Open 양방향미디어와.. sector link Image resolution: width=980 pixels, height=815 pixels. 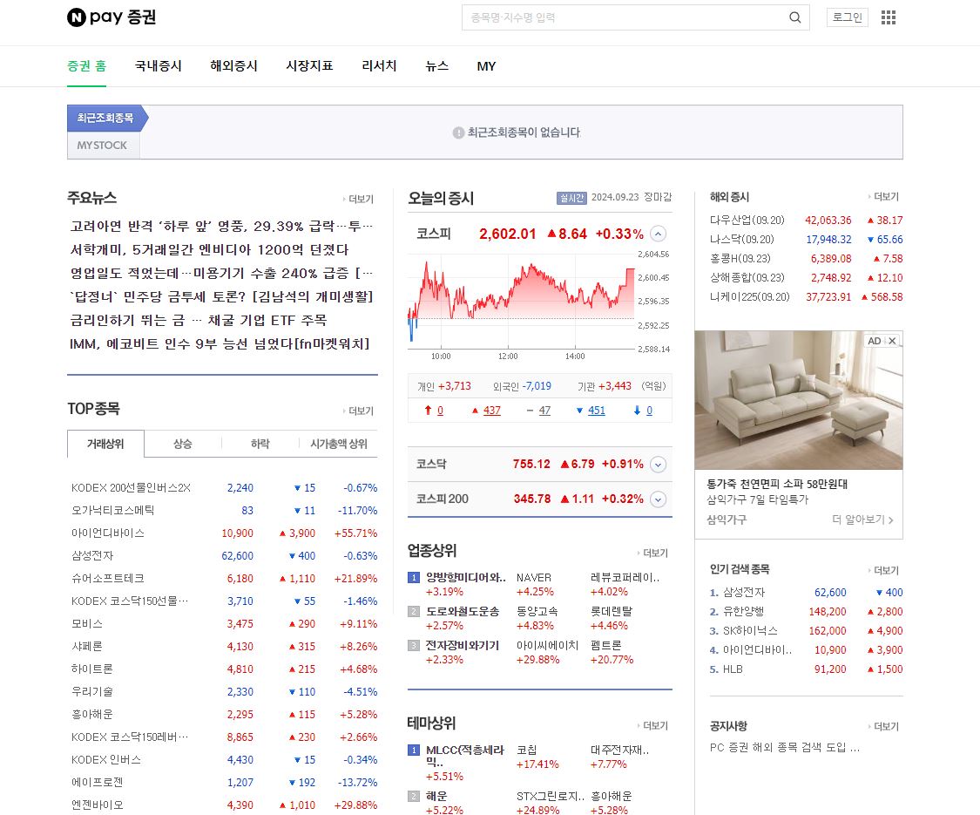click(x=466, y=577)
